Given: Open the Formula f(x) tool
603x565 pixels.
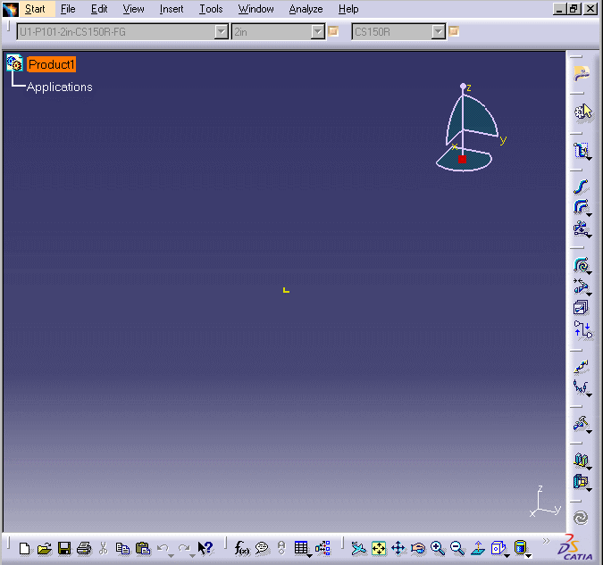Looking at the screenshot, I should 242,548.
